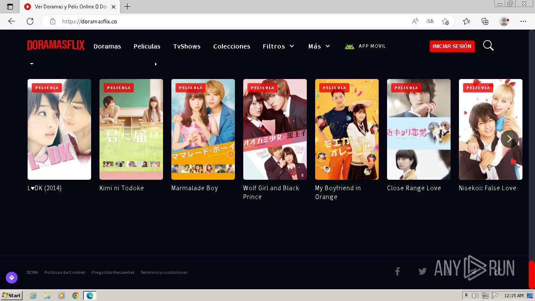Open the My Boyfriend in Orange poster

pyautogui.click(x=347, y=129)
